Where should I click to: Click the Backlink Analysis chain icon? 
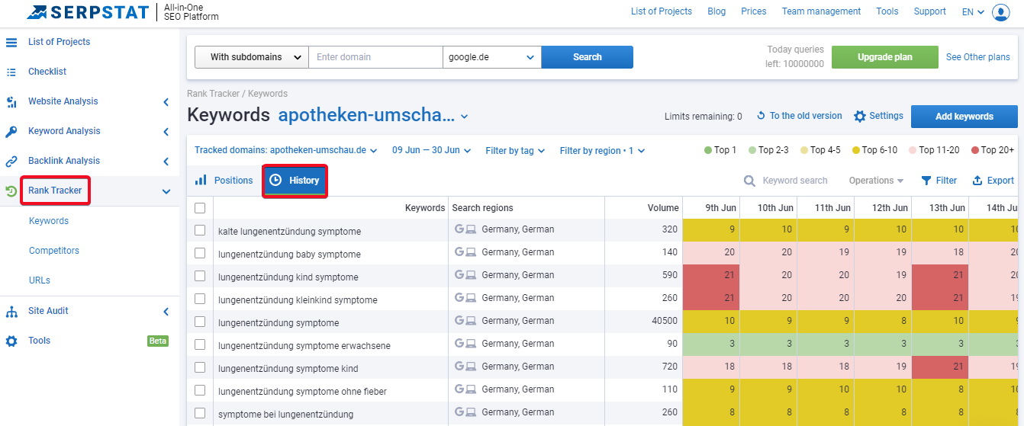click(11, 161)
